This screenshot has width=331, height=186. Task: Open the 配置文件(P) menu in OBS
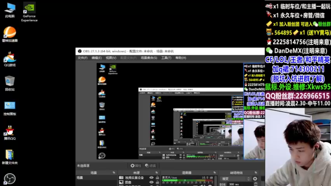pyautogui.click(x=128, y=58)
